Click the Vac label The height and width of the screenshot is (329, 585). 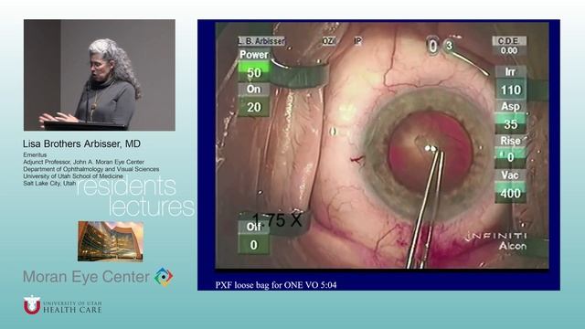tap(510, 175)
